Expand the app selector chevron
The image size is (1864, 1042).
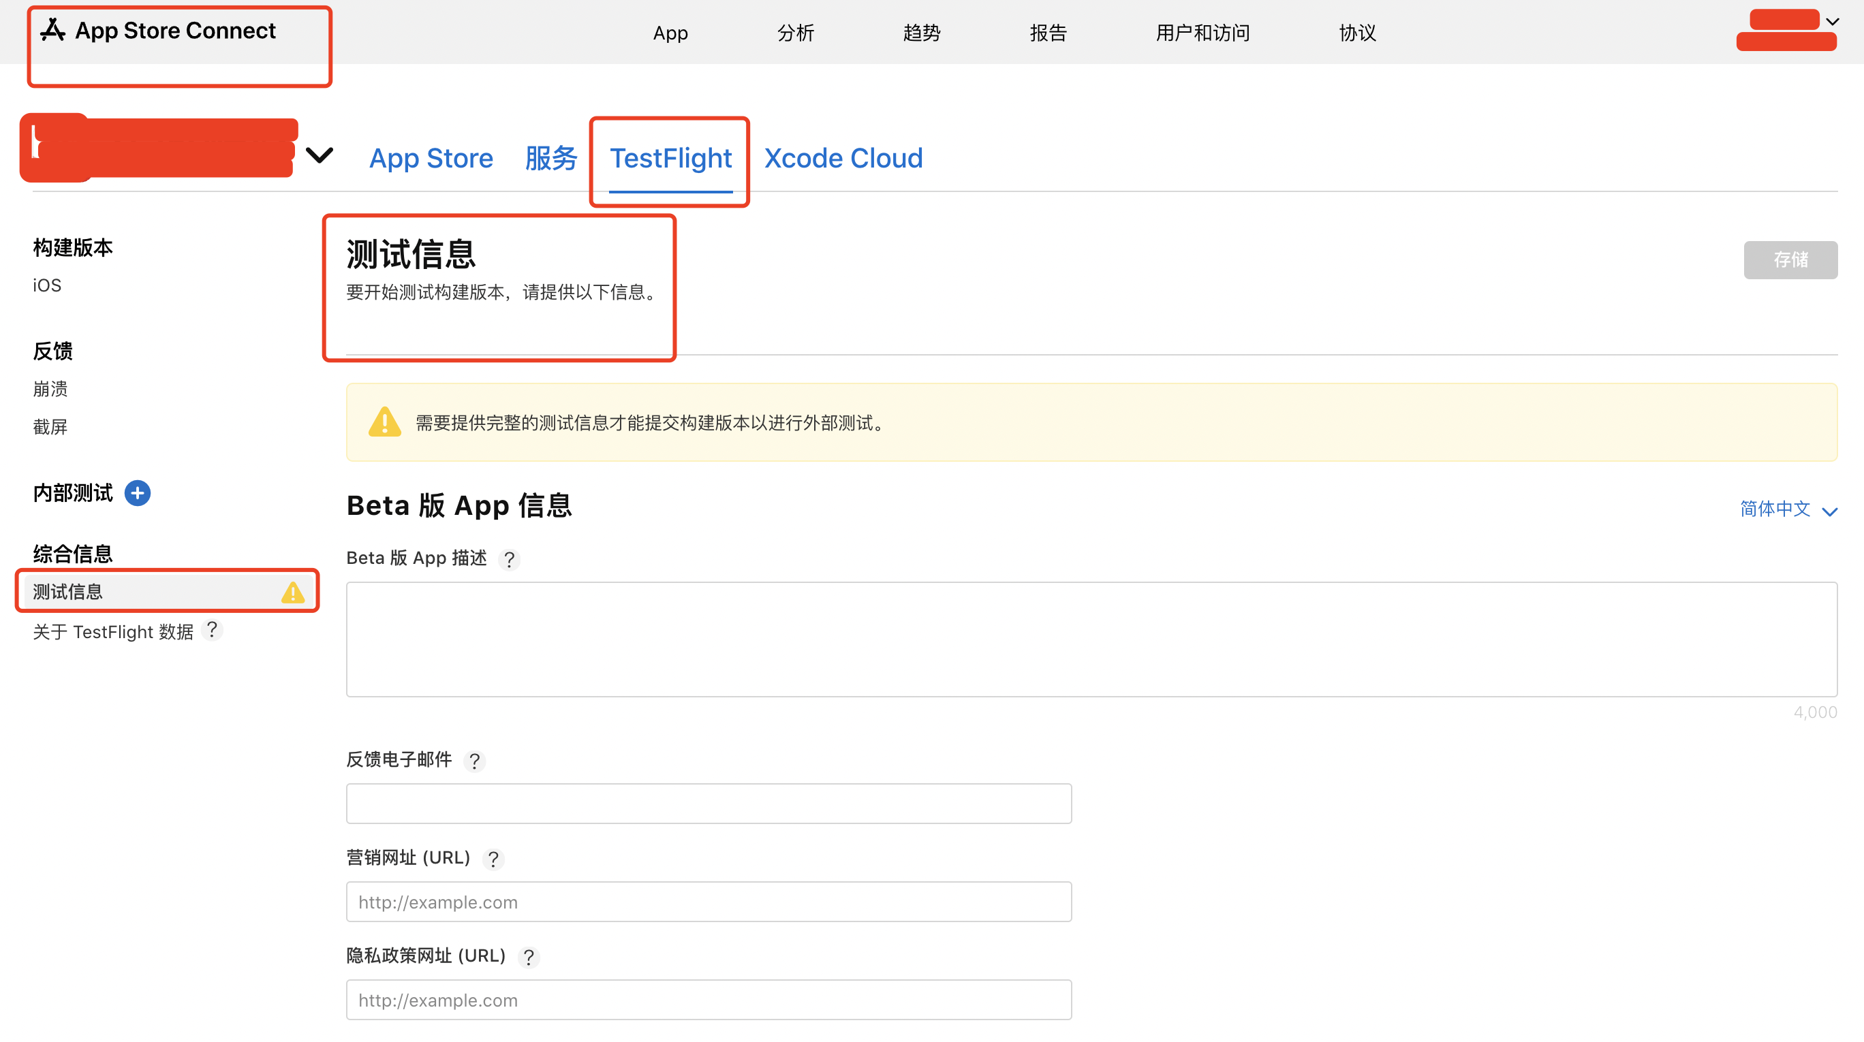(x=319, y=155)
